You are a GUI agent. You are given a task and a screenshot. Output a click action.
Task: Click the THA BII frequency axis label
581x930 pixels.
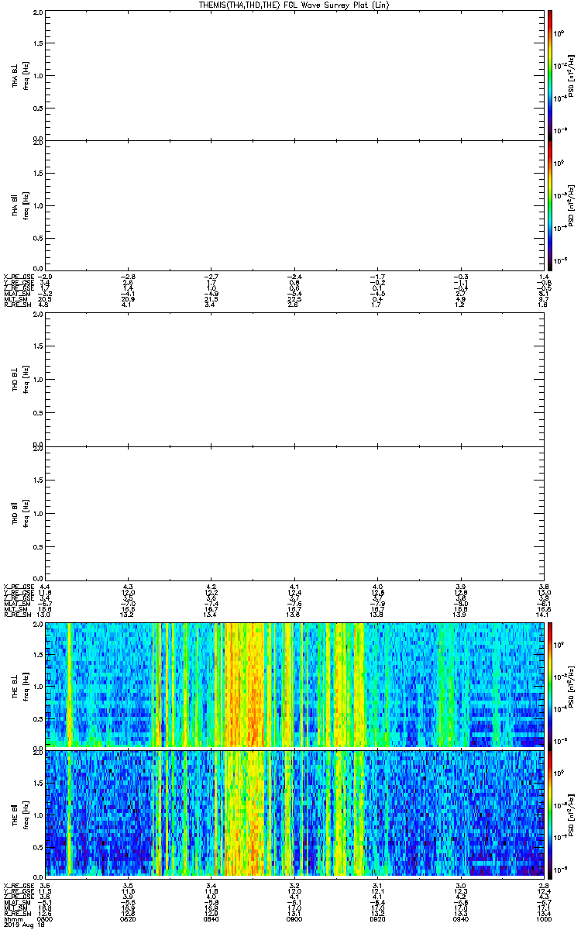click(20, 205)
